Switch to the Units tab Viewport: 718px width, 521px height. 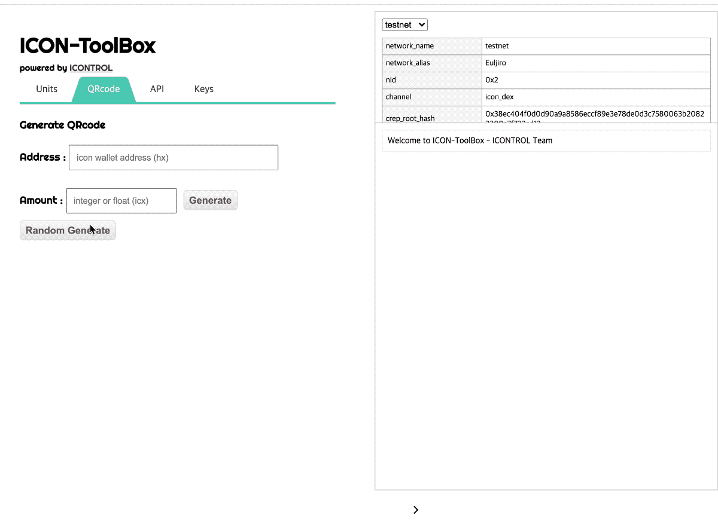[x=47, y=89]
